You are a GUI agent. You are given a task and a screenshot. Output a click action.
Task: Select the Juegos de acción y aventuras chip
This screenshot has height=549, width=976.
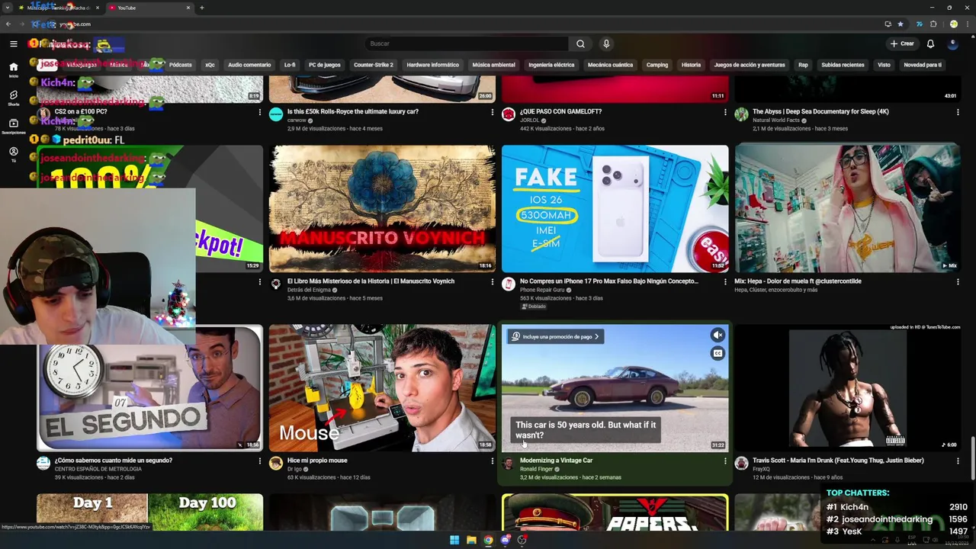(x=750, y=65)
